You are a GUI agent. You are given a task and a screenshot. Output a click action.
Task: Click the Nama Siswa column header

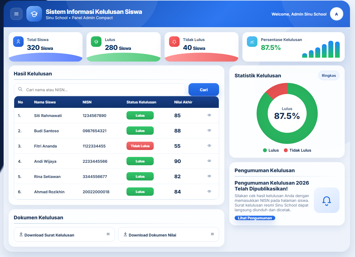coord(45,102)
